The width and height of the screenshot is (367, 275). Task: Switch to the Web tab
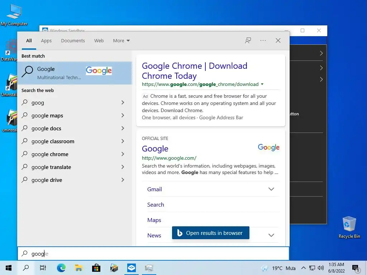(x=99, y=41)
